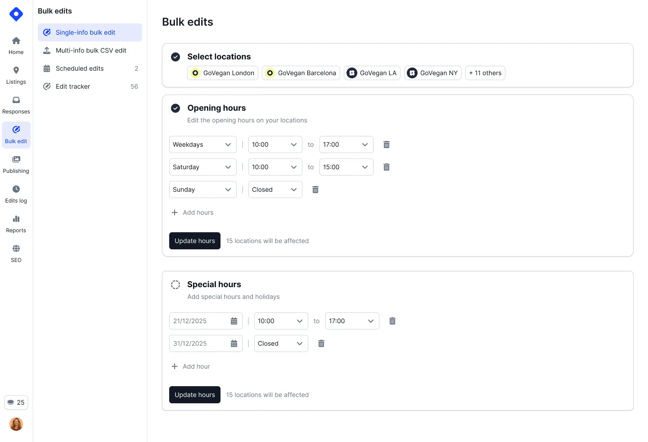Open the SEO section in the sidebar

pos(16,253)
